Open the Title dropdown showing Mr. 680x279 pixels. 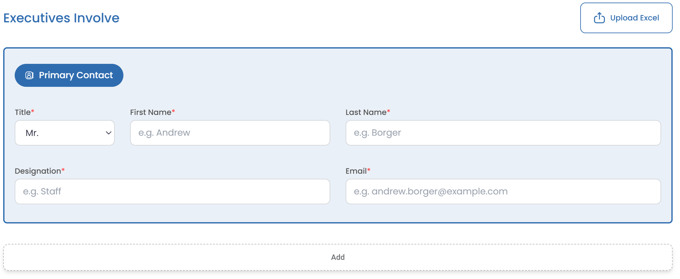click(x=61, y=133)
